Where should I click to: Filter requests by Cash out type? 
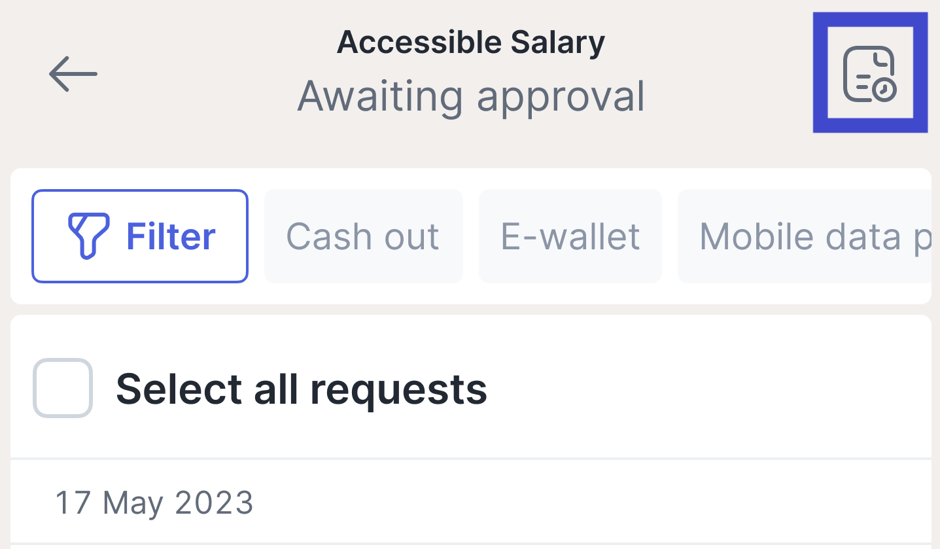click(363, 236)
